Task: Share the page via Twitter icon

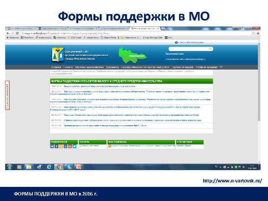Action: [x=74, y=146]
